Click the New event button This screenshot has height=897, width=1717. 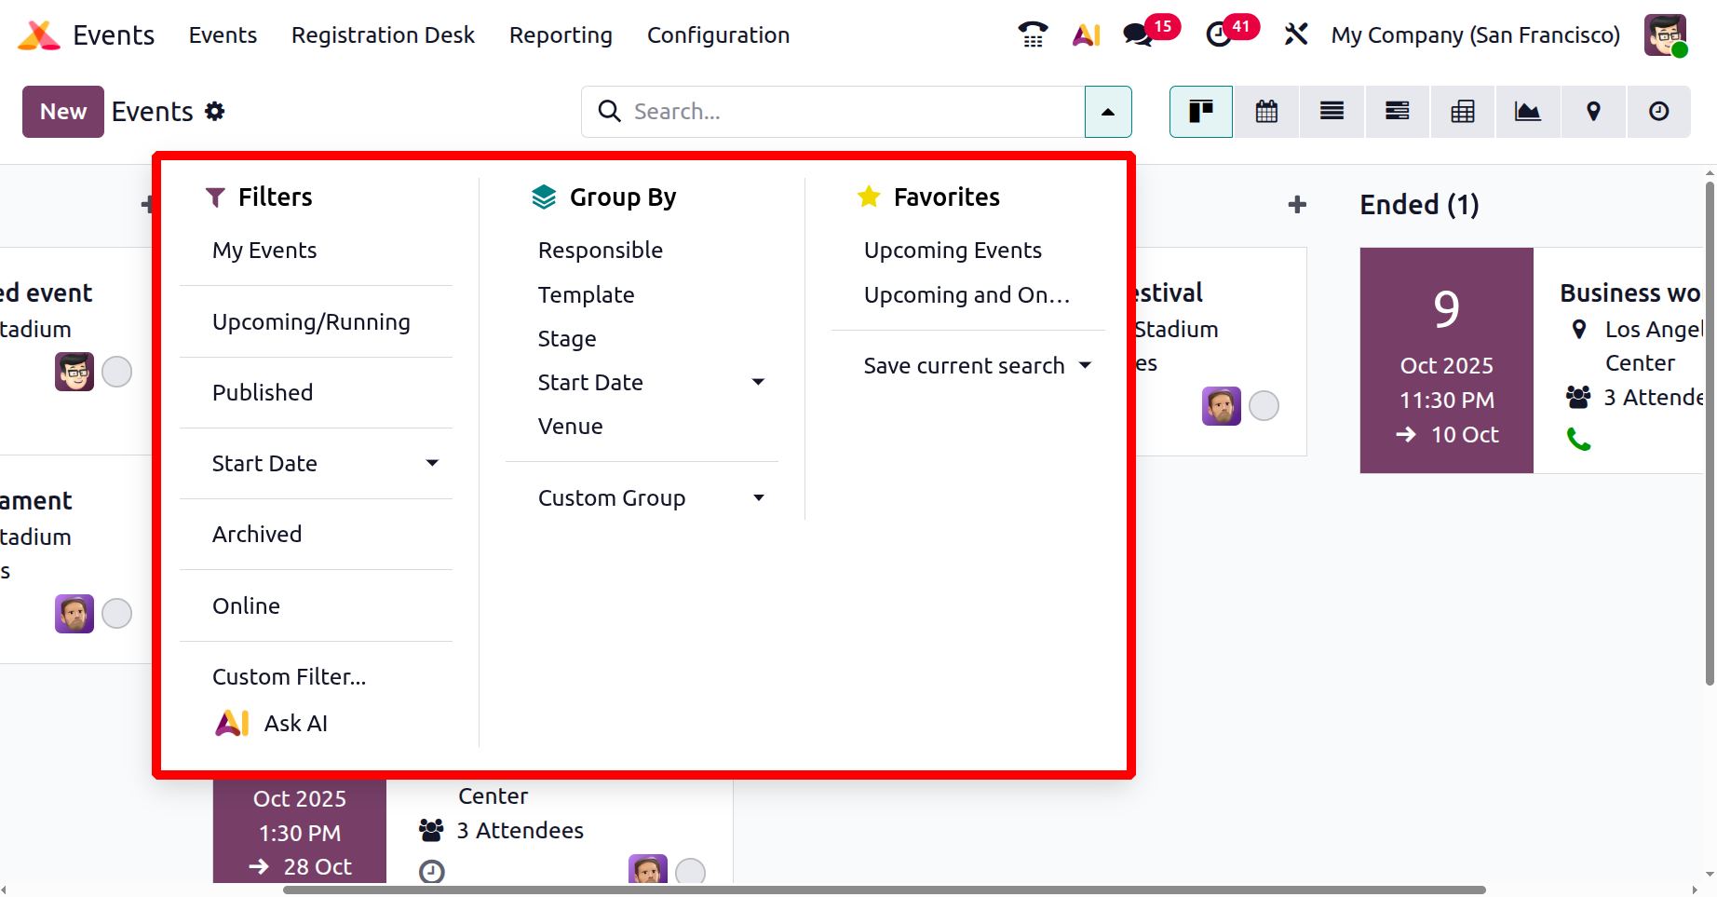tap(63, 112)
